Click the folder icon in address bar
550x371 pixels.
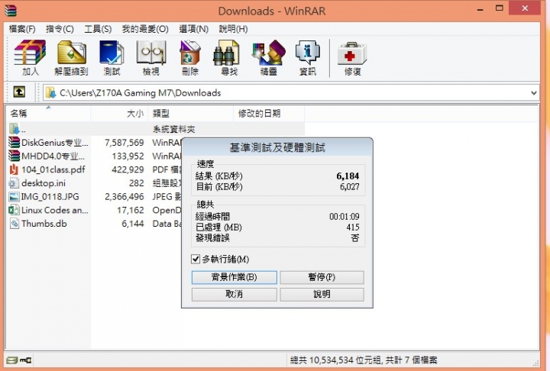(x=51, y=92)
